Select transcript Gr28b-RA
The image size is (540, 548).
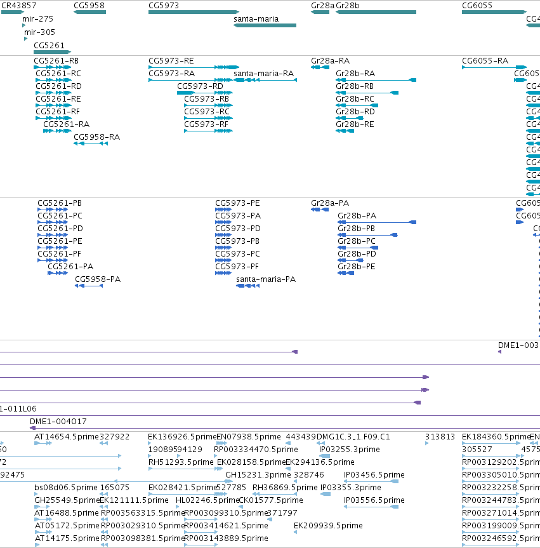(x=355, y=74)
